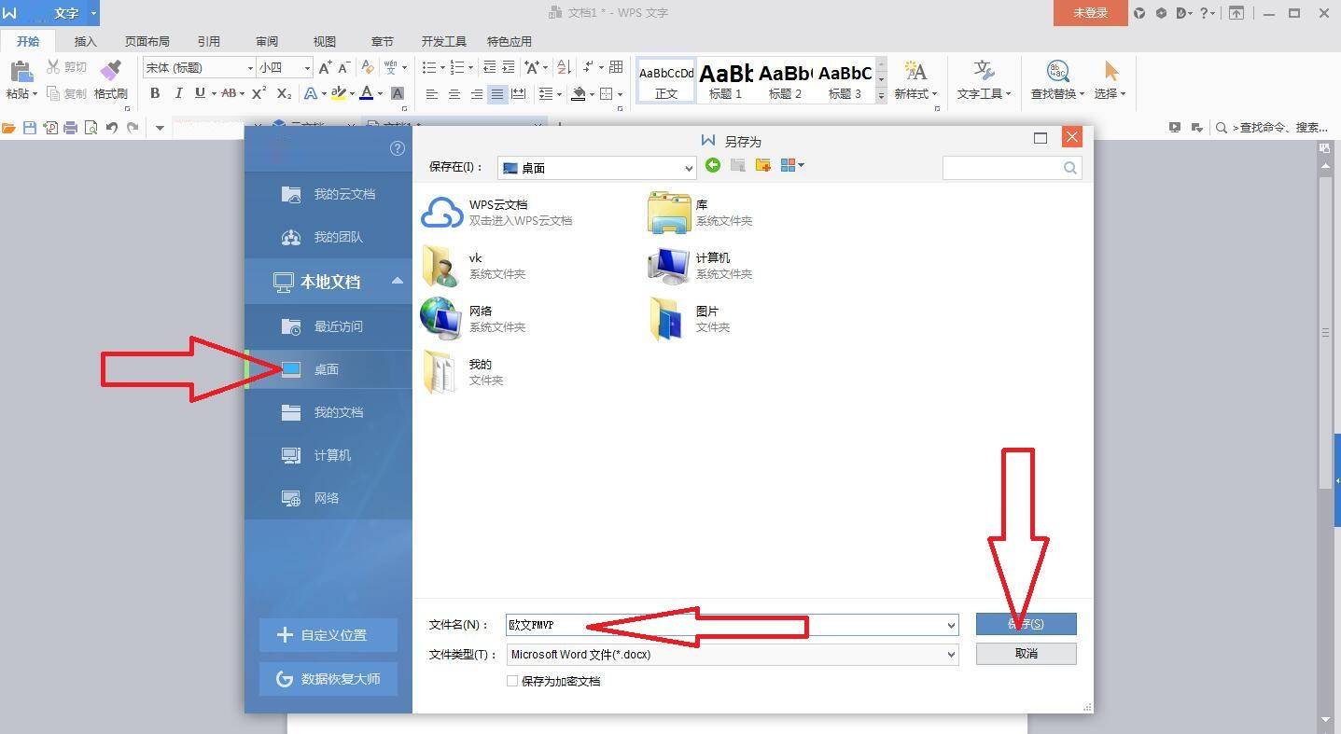Open the 引用 ribbon tab
Viewport: 1341px width, 734px height.
[209, 41]
